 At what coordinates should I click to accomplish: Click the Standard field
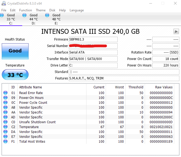click(124, 72)
